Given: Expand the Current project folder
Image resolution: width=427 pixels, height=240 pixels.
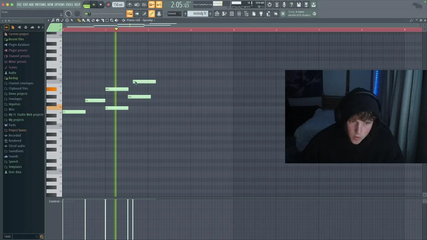Looking at the screenshot, I should click(x=17, y=34).
